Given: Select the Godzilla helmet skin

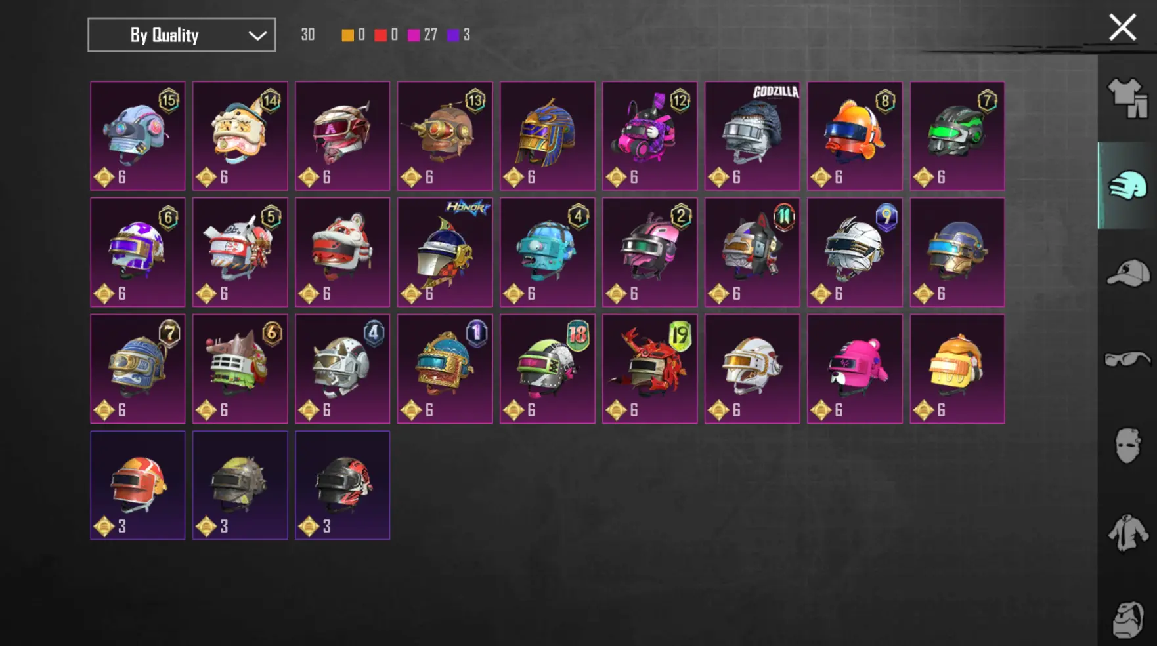Looking at the screenshot, I should (753, 136).
